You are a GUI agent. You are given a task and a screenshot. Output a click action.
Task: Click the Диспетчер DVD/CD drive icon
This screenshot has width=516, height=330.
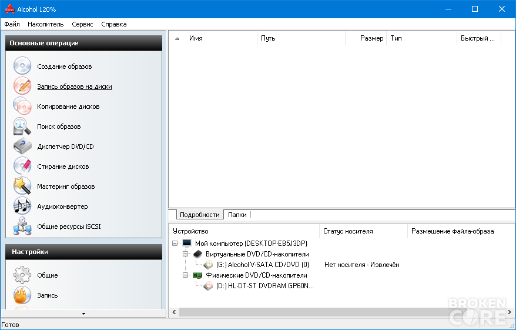tap(22, 146)
